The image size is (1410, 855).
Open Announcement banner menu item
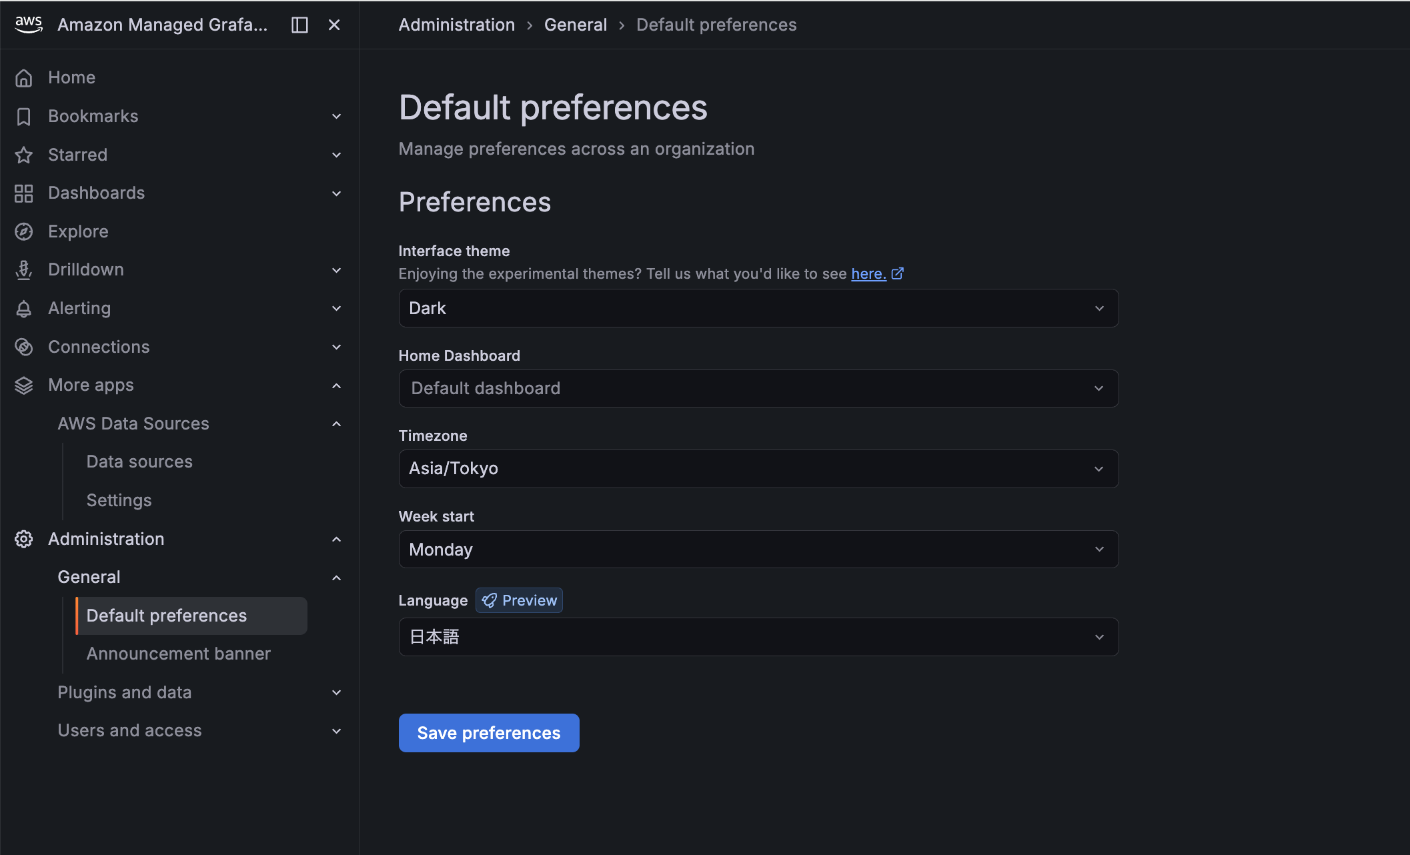[178, 654]
